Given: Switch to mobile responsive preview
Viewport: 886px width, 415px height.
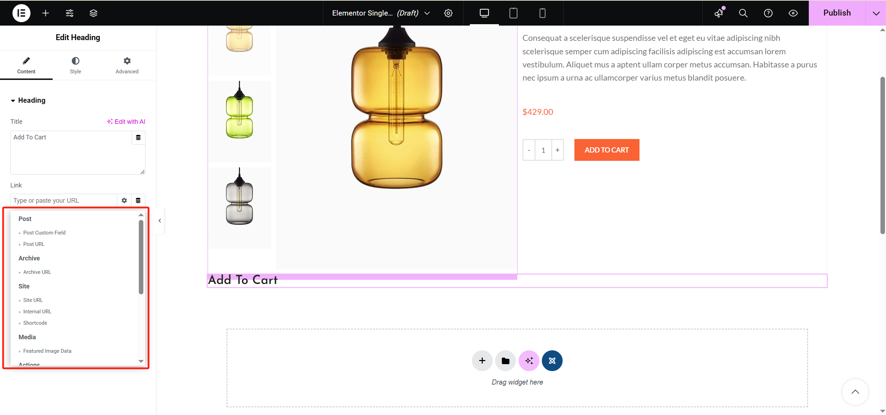Looking at the screenshot, I should click(x=542, y=13).
